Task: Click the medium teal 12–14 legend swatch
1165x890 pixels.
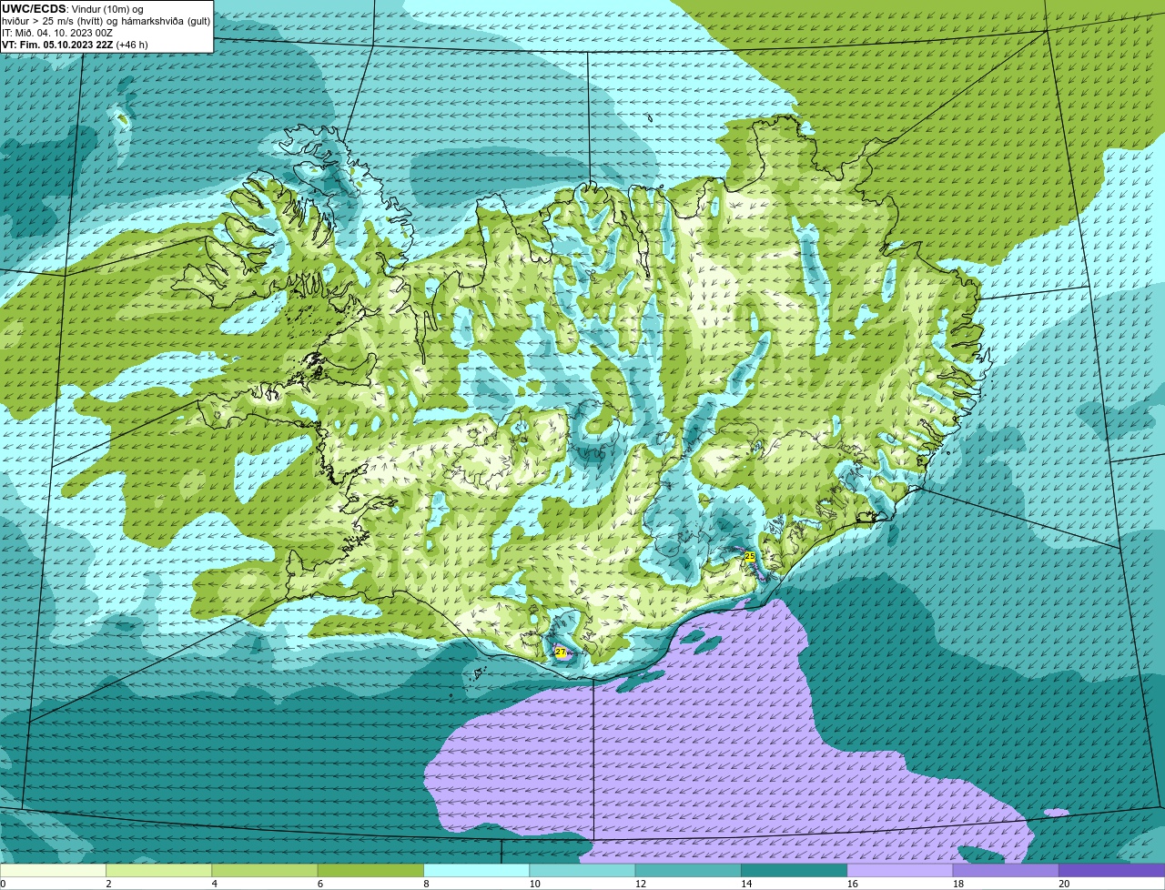Action: tap(688, 870)
